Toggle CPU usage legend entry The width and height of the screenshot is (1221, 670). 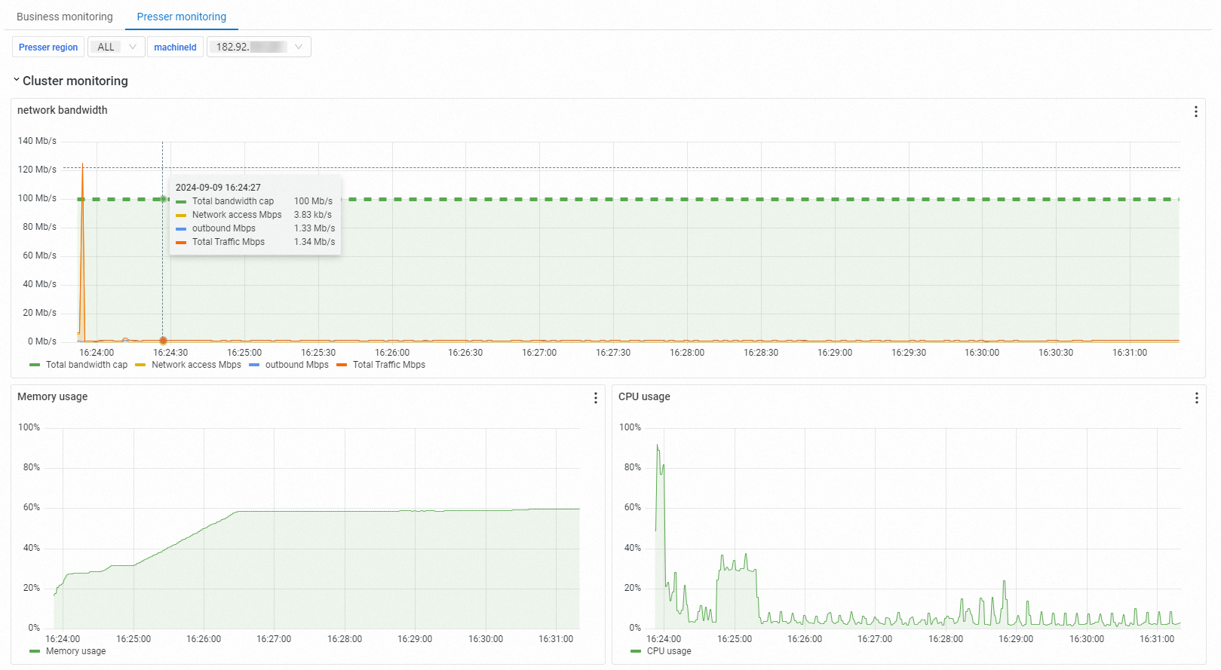click(661, 651)
